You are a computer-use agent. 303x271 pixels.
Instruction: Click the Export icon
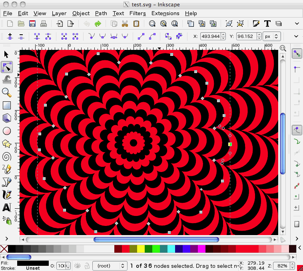tap(71, 24)
